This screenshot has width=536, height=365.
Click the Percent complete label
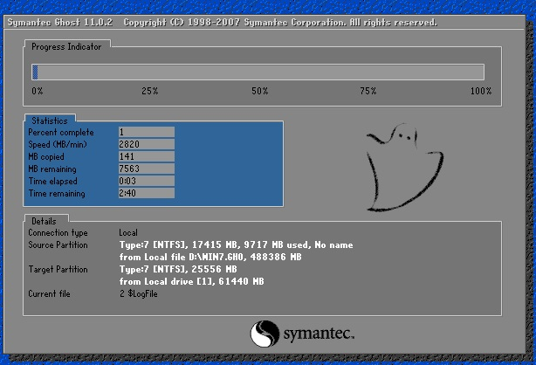click(x=61, y=133)
